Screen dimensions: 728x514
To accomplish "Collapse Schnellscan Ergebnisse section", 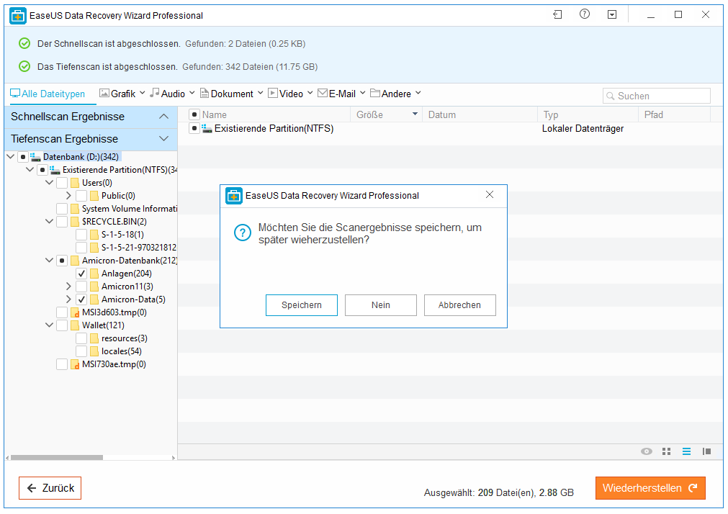I will (x=163, y=117).
